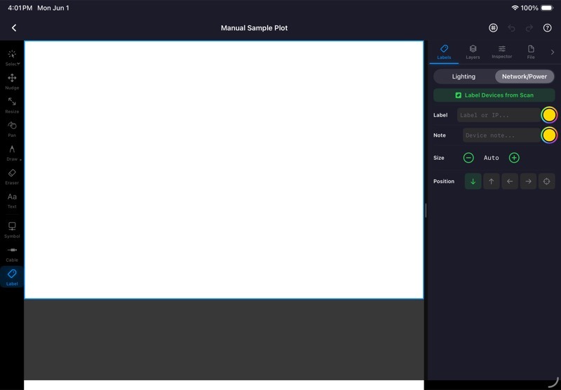
Task: Select the Eraser tool
Action: click(12, 177)
